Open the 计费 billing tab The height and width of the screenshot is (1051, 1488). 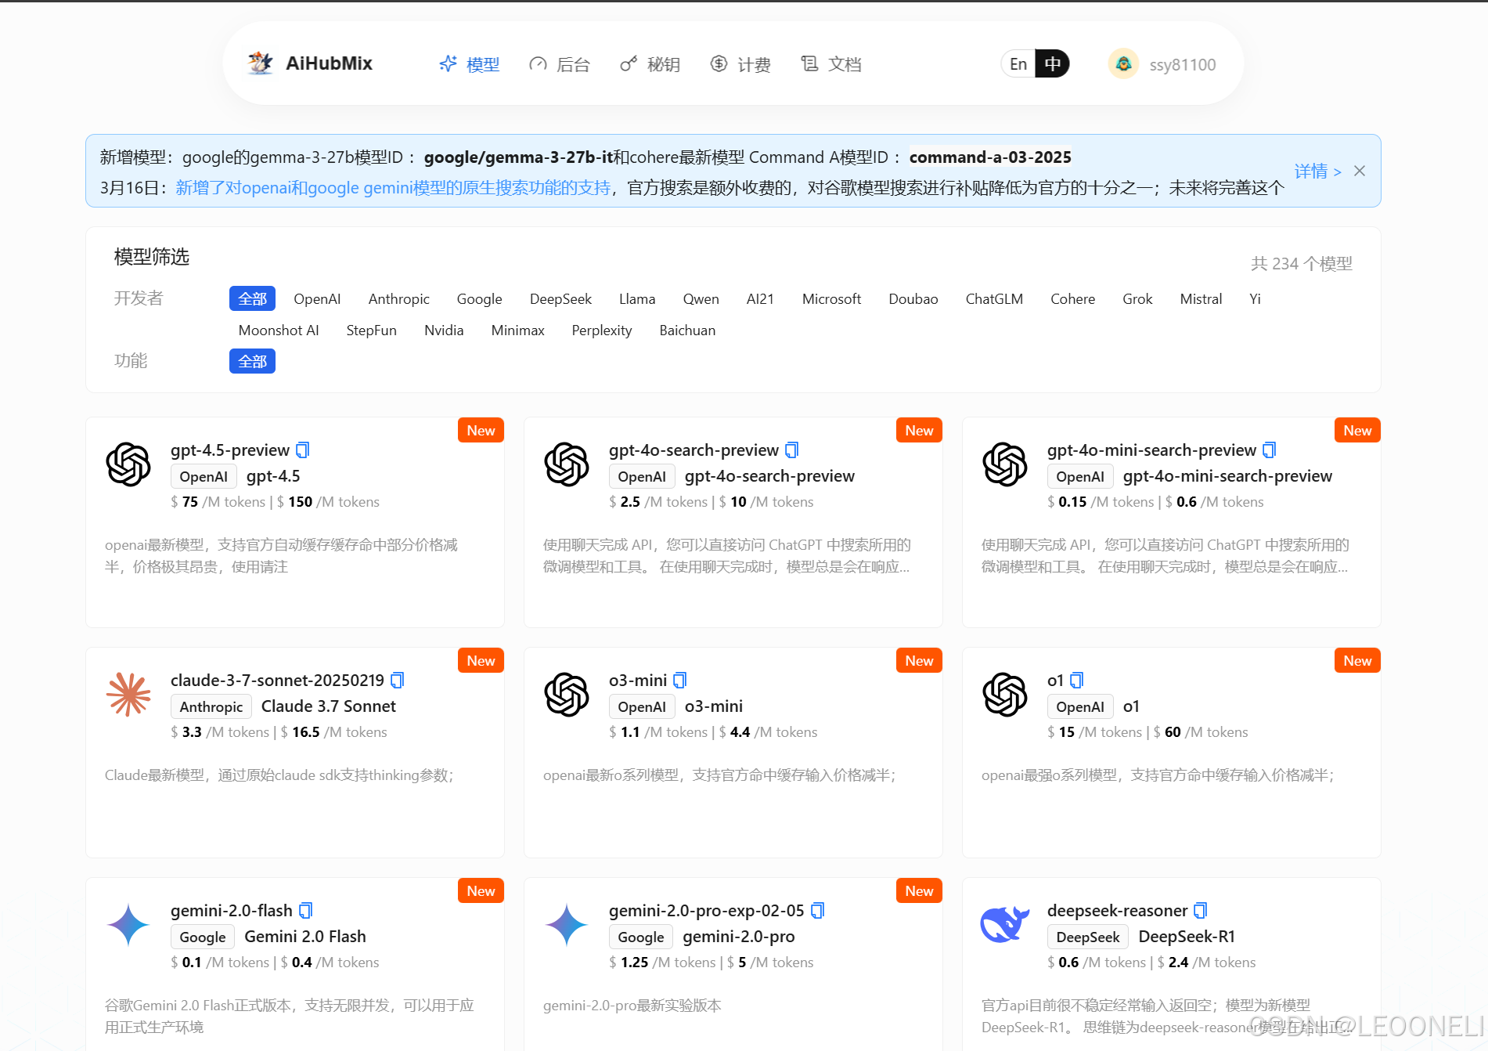click(x=740, y=64)
